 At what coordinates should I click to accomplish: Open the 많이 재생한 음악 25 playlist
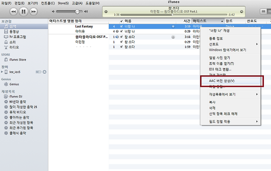tap(24, 107)
